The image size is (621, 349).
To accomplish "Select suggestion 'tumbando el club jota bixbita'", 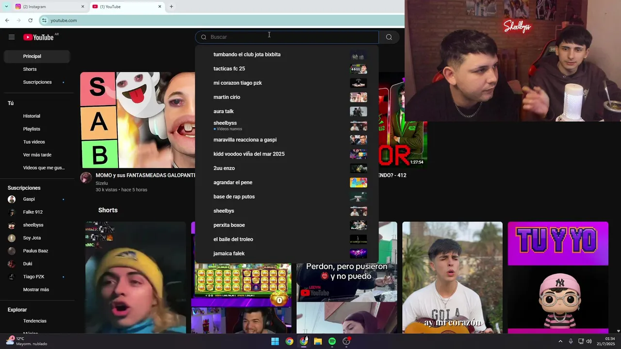I will tap(287, 54).
